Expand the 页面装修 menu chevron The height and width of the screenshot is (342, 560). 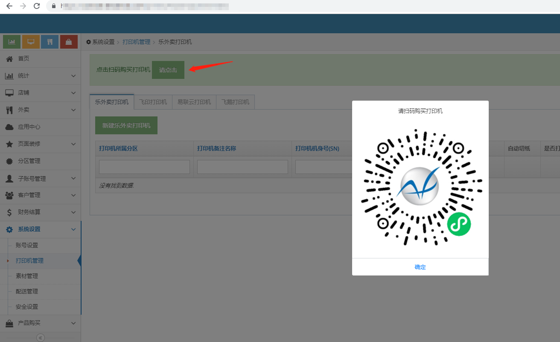(x=73, y=144)
